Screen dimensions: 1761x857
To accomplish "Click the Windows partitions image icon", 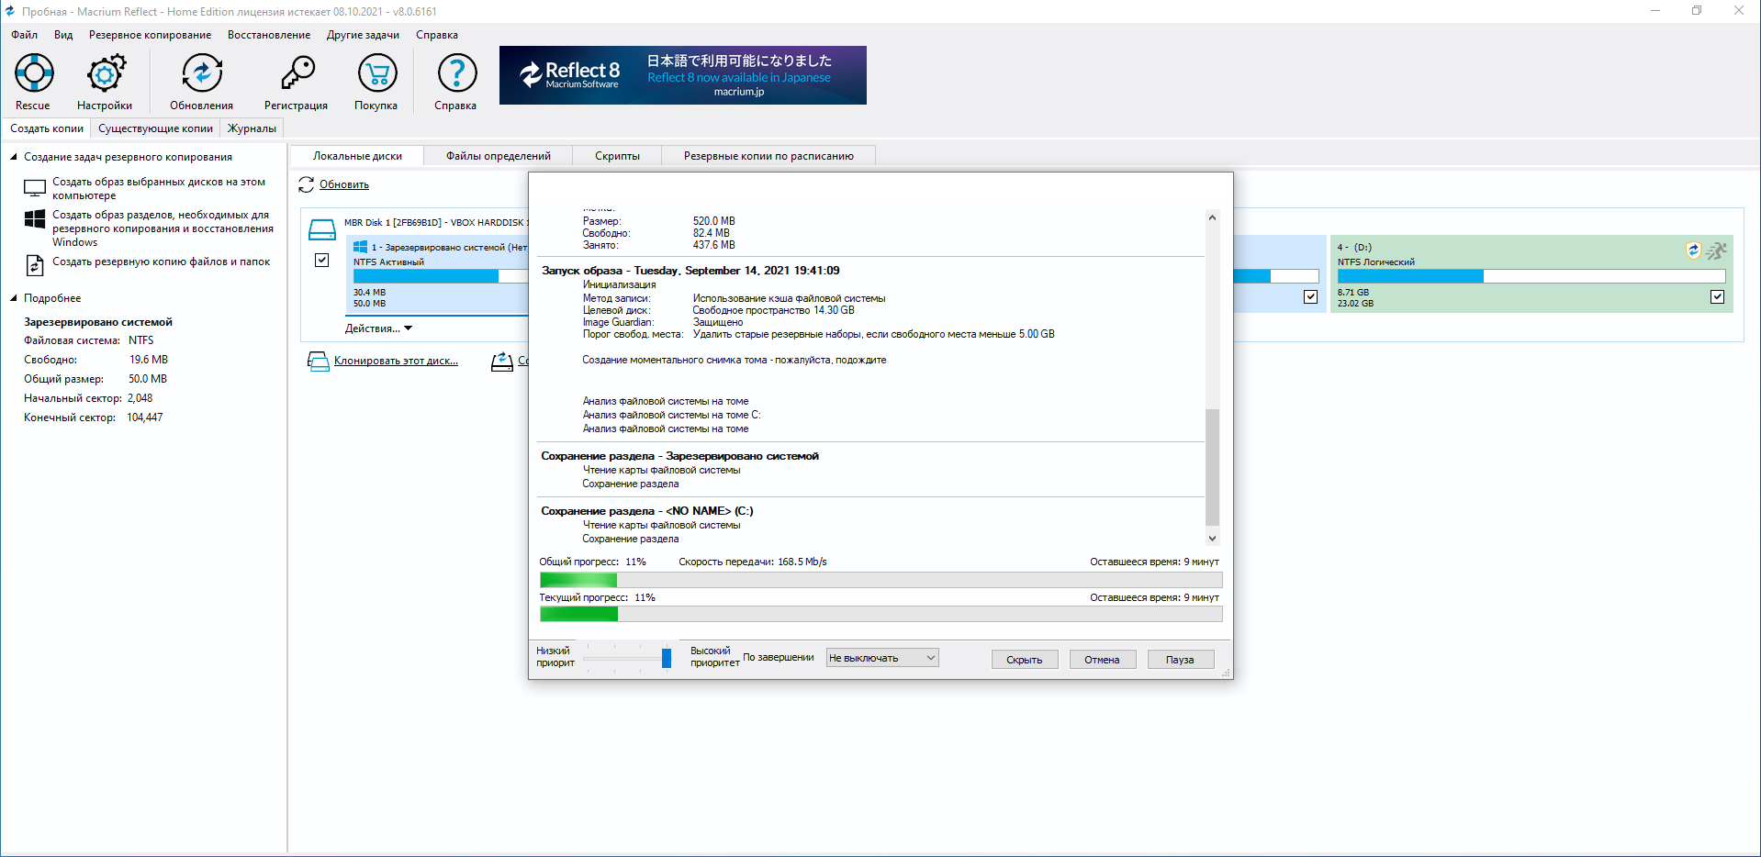I will tap(35, 219).
